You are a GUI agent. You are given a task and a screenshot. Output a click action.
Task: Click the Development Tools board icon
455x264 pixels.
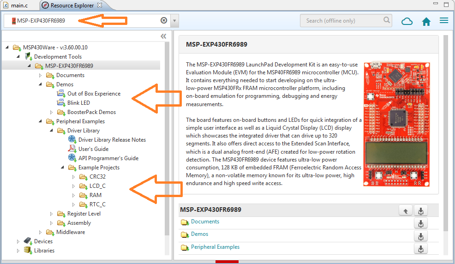(28, 56)
